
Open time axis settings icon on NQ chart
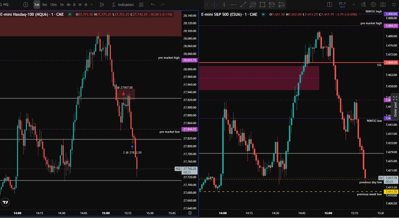pos(190,213)
